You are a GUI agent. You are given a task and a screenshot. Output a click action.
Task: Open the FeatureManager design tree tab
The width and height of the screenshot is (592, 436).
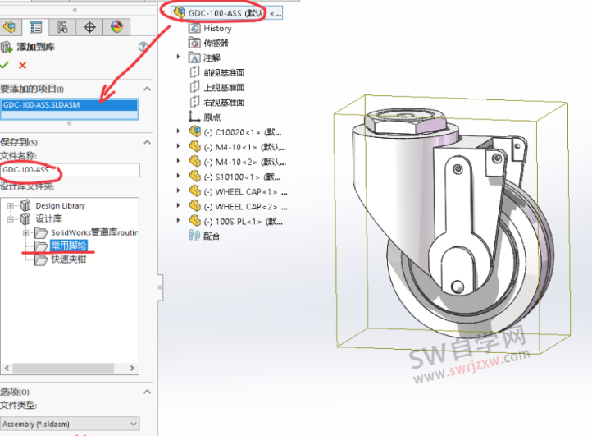click(9, 27)
